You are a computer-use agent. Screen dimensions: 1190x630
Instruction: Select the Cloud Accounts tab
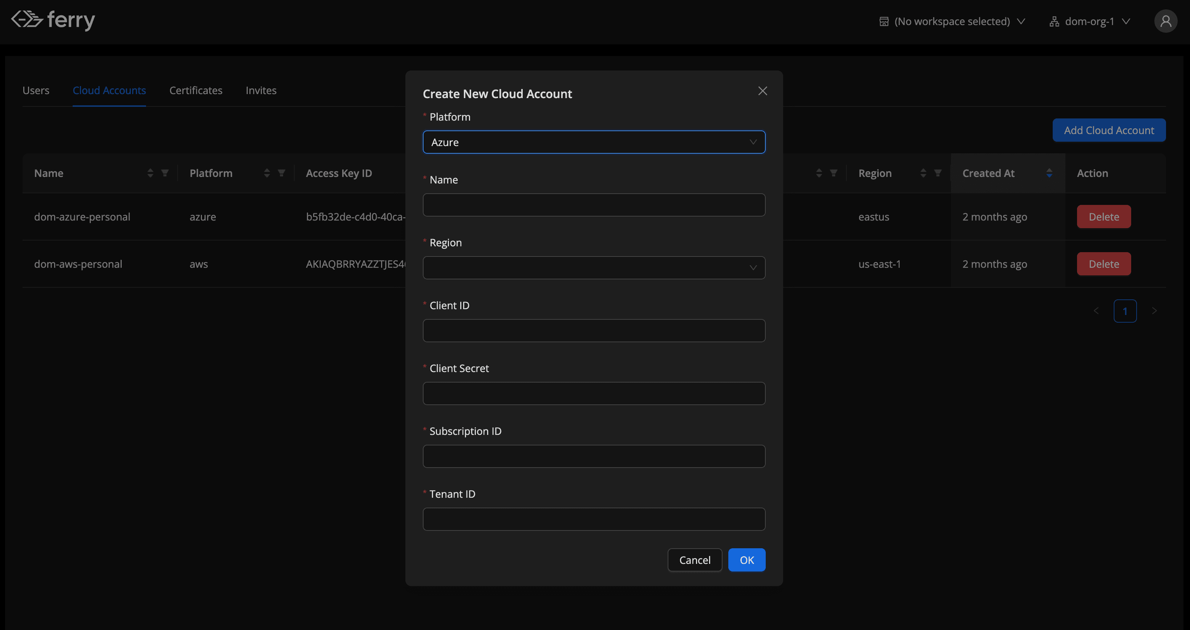(109, 90)
